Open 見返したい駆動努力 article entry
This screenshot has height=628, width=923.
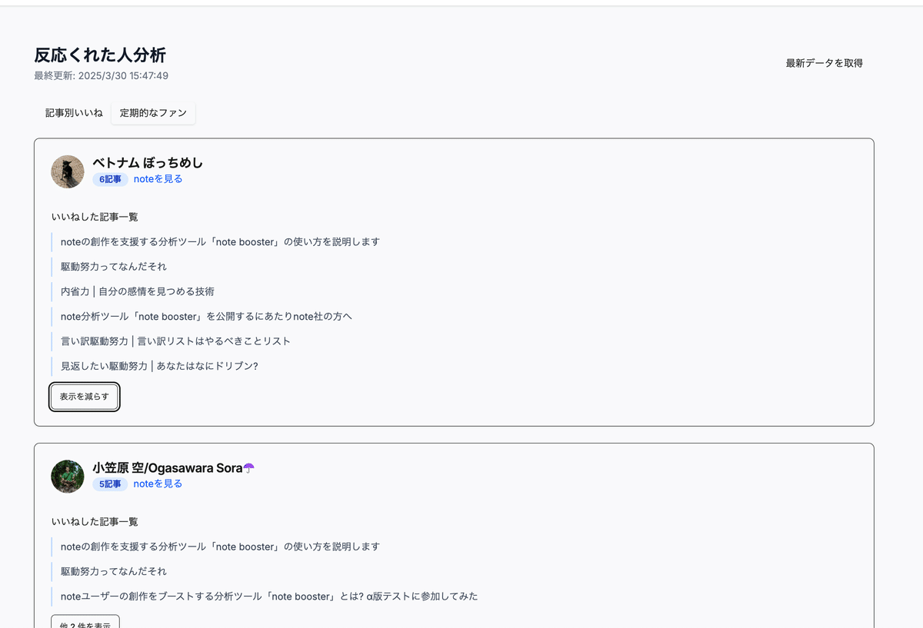point(159,366)
